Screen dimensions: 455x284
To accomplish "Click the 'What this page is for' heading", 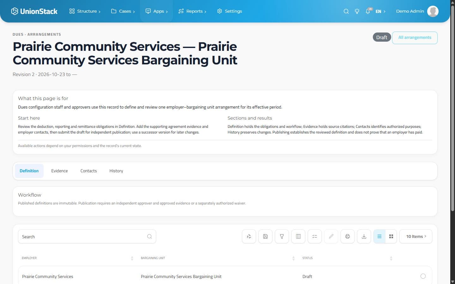I will tap(43, 98).
